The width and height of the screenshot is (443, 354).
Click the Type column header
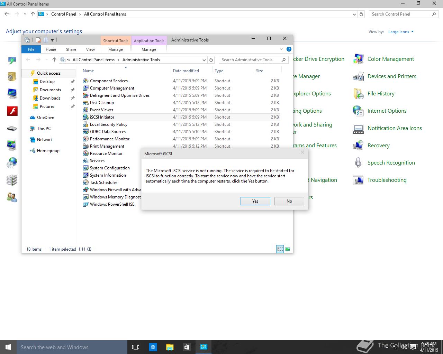pyautogui.click(x=219, y=71)
